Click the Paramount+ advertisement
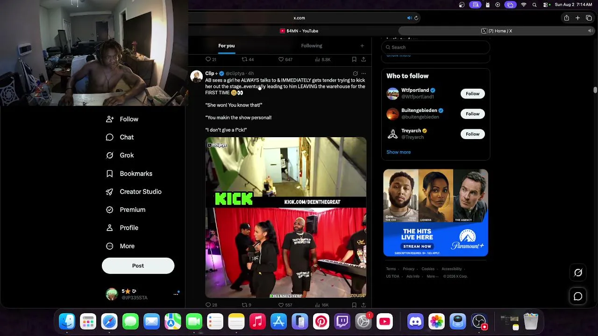Screen dimensions: 598x336 pyautogui.click(x=435, y=213)
